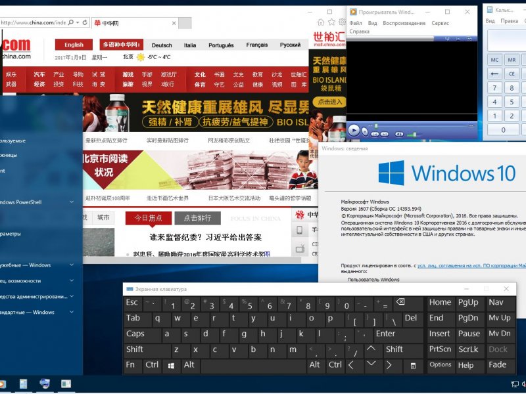Toggle the Nav key on the on-screen keyboard

pyautogui.click(x=501, y=303)
